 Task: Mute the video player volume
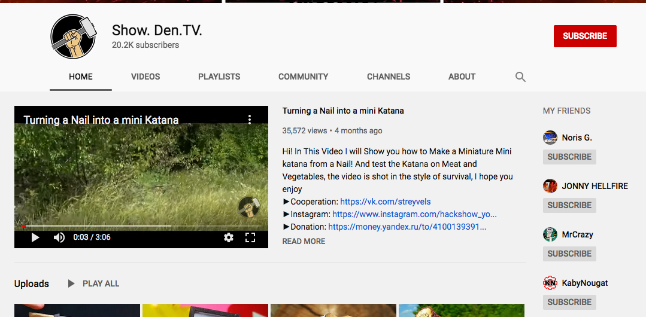point(59,237)
